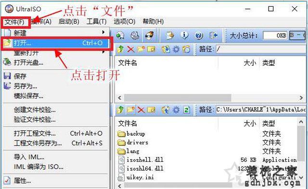Click image pane horizontal scrollbar thumb
Viewport: 308px width, 189px height.
click(178, 97)
